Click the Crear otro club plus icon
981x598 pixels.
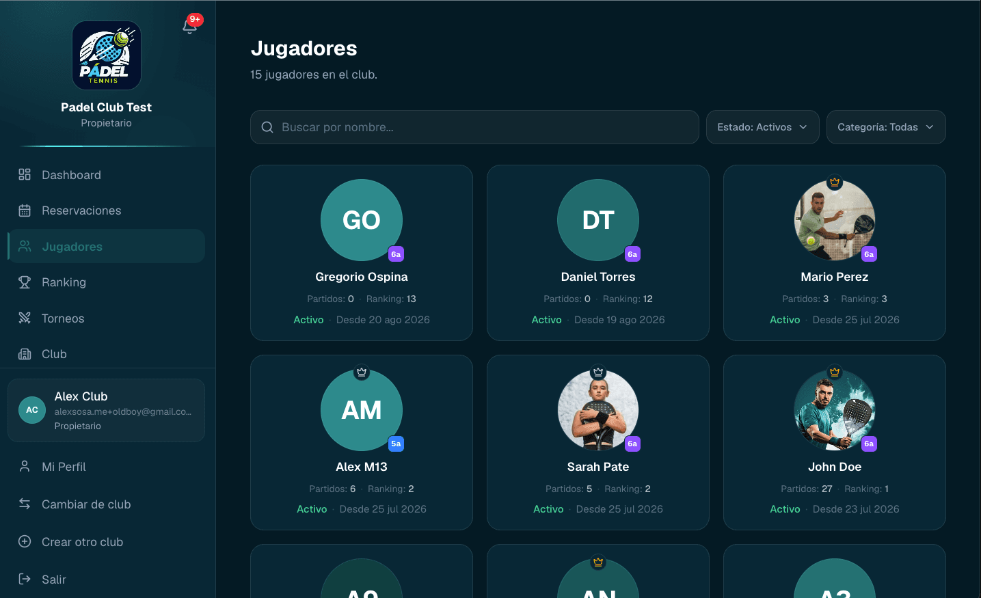click(25, 541)
